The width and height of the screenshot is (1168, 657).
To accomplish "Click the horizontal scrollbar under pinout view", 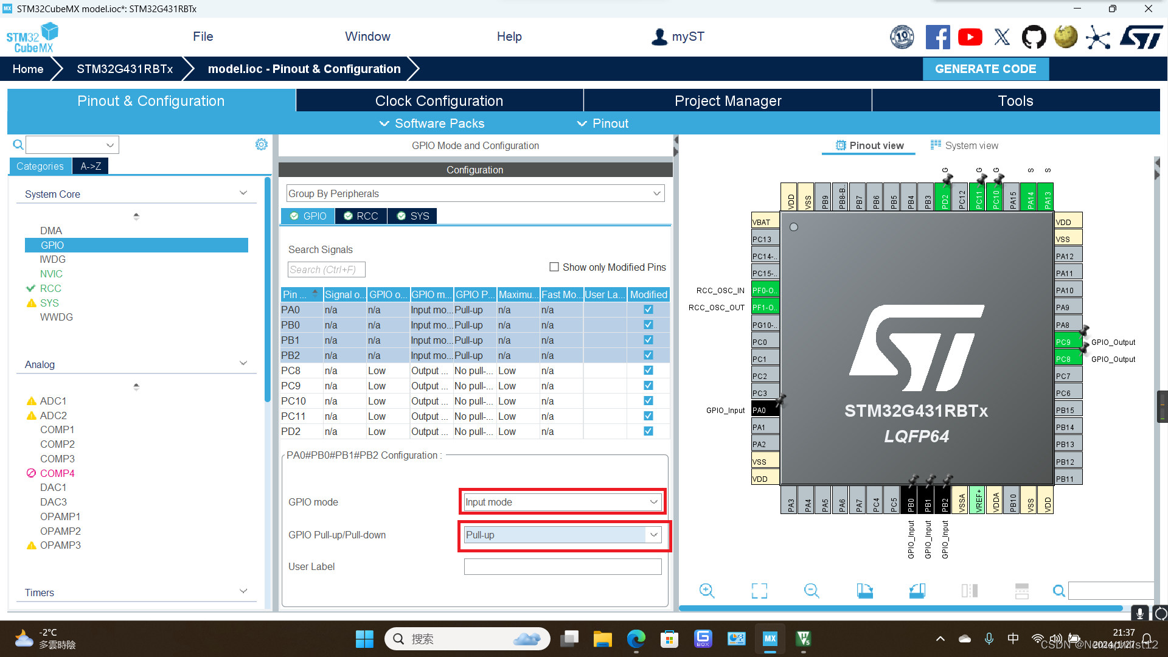I will pyautogui.click(x=900, y=608).
